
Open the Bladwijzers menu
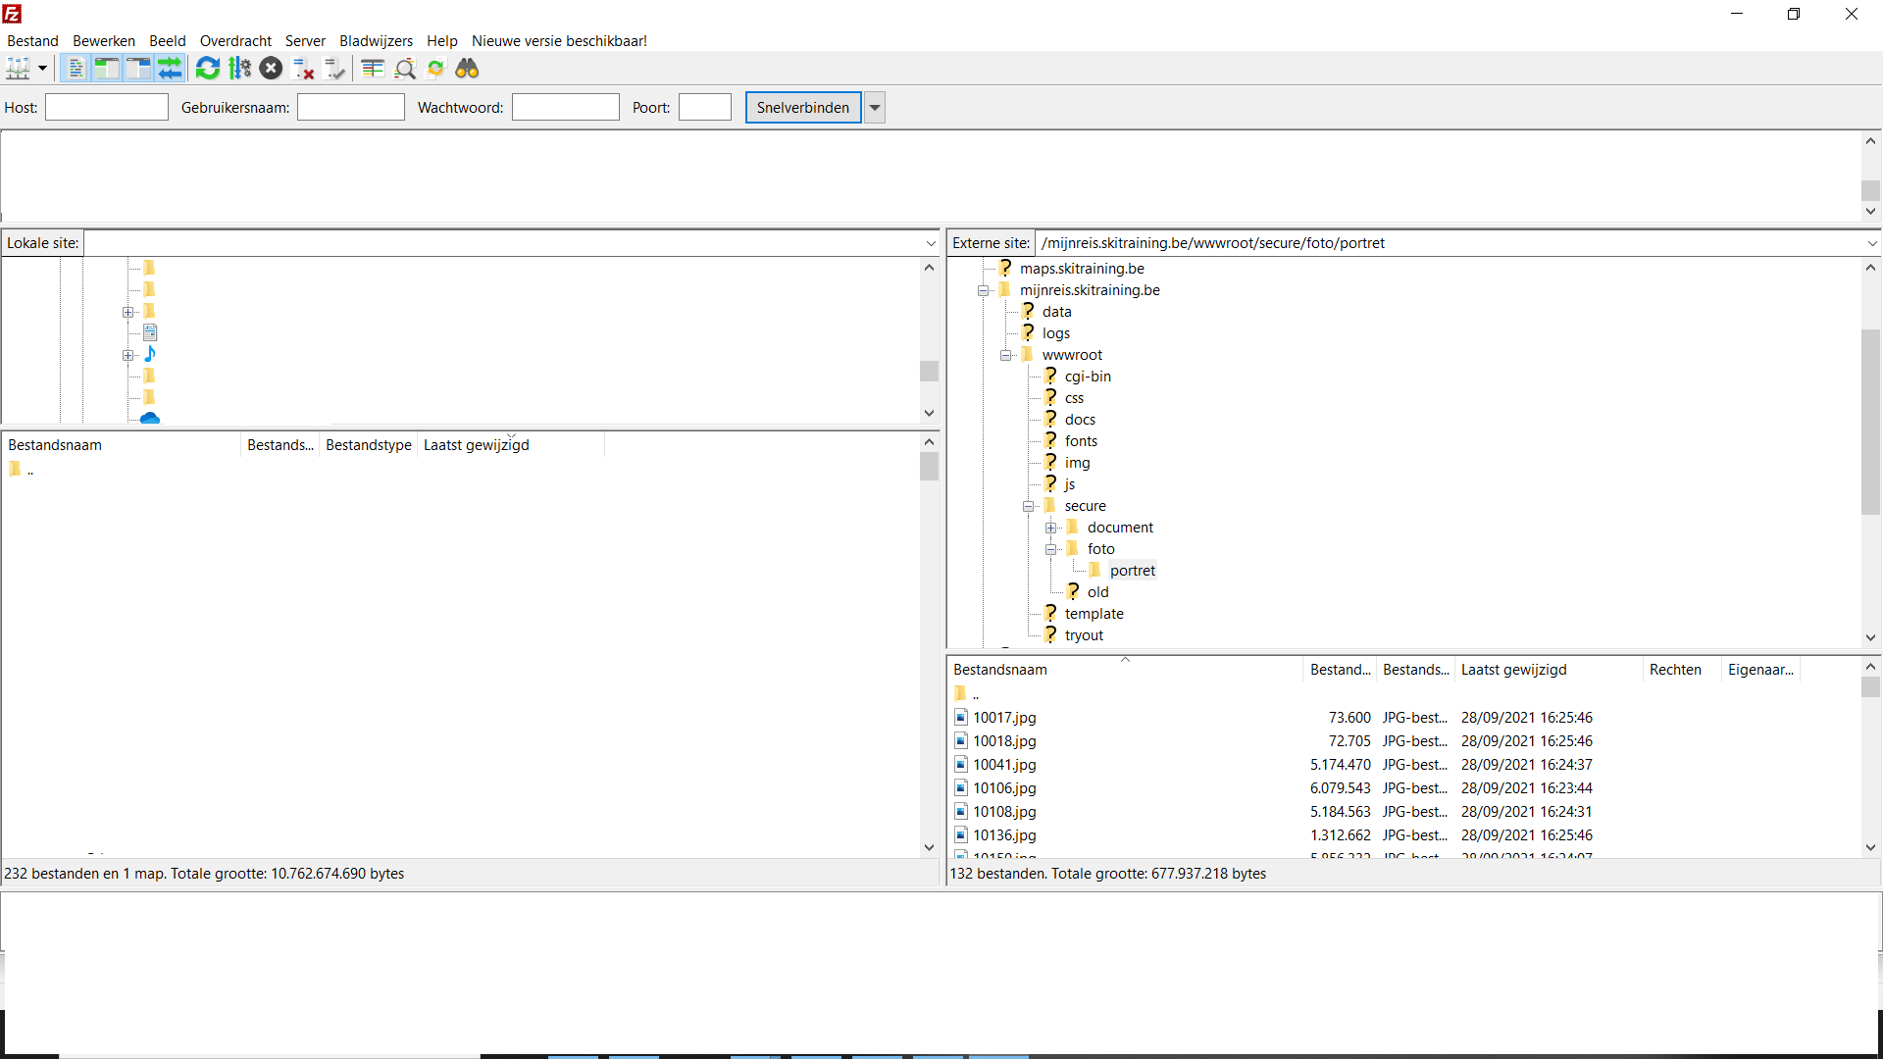(376, 41)
